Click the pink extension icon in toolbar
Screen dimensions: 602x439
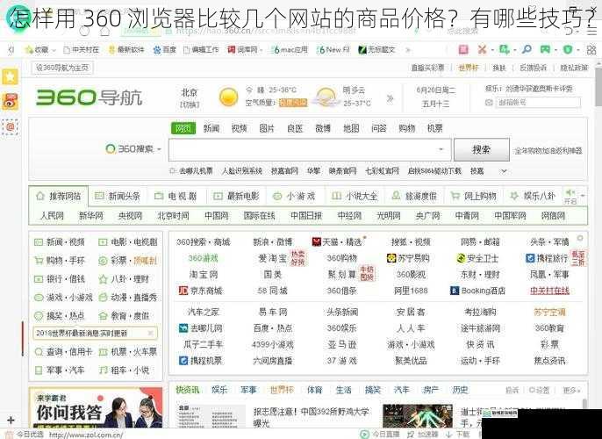point(463,49)
